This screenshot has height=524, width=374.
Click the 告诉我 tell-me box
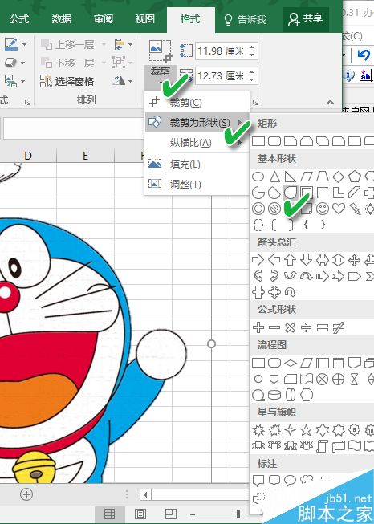(245, 19)
